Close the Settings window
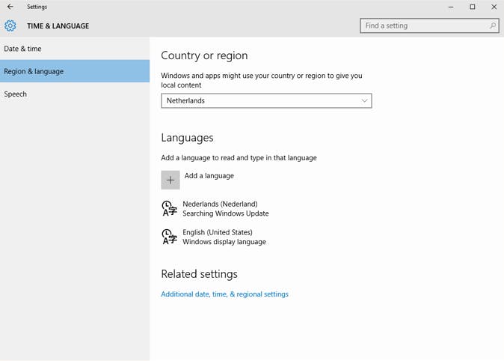The width and height of the screenshot is (504, 361). (x=494, y=7)
